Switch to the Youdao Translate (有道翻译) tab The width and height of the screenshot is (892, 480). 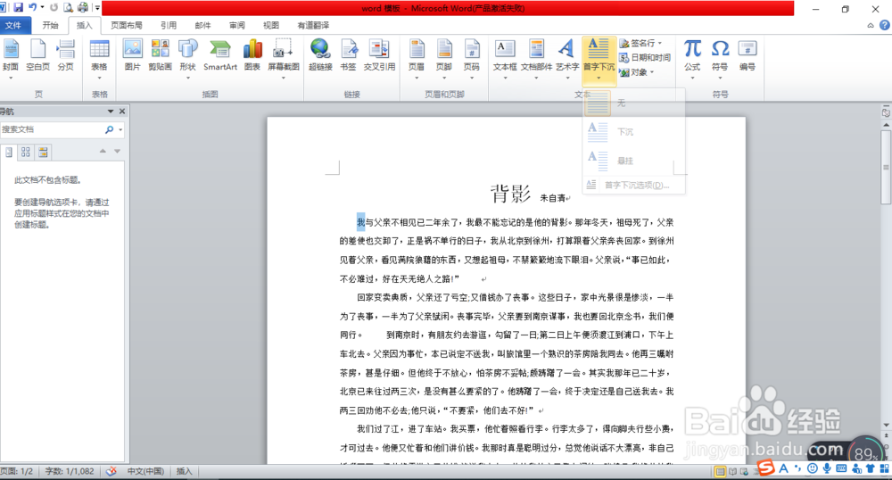[313, 25]
